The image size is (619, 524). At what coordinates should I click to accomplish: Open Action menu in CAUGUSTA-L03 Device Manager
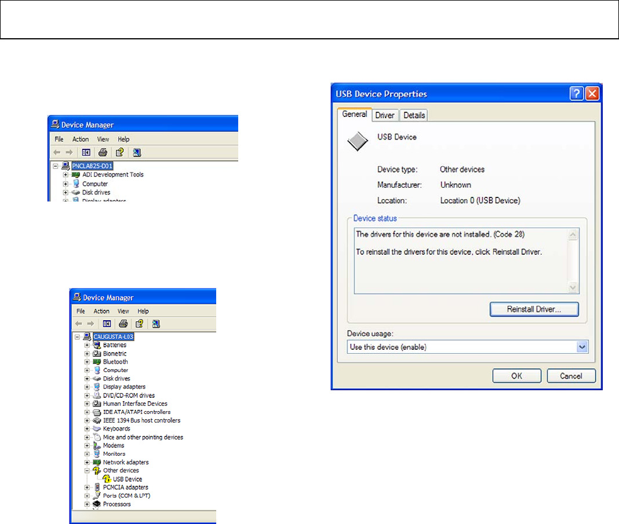tap(101, 311)
